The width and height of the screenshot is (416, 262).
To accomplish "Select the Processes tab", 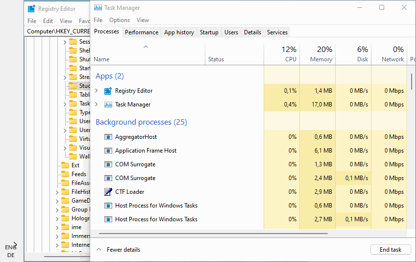I will 107,31.
